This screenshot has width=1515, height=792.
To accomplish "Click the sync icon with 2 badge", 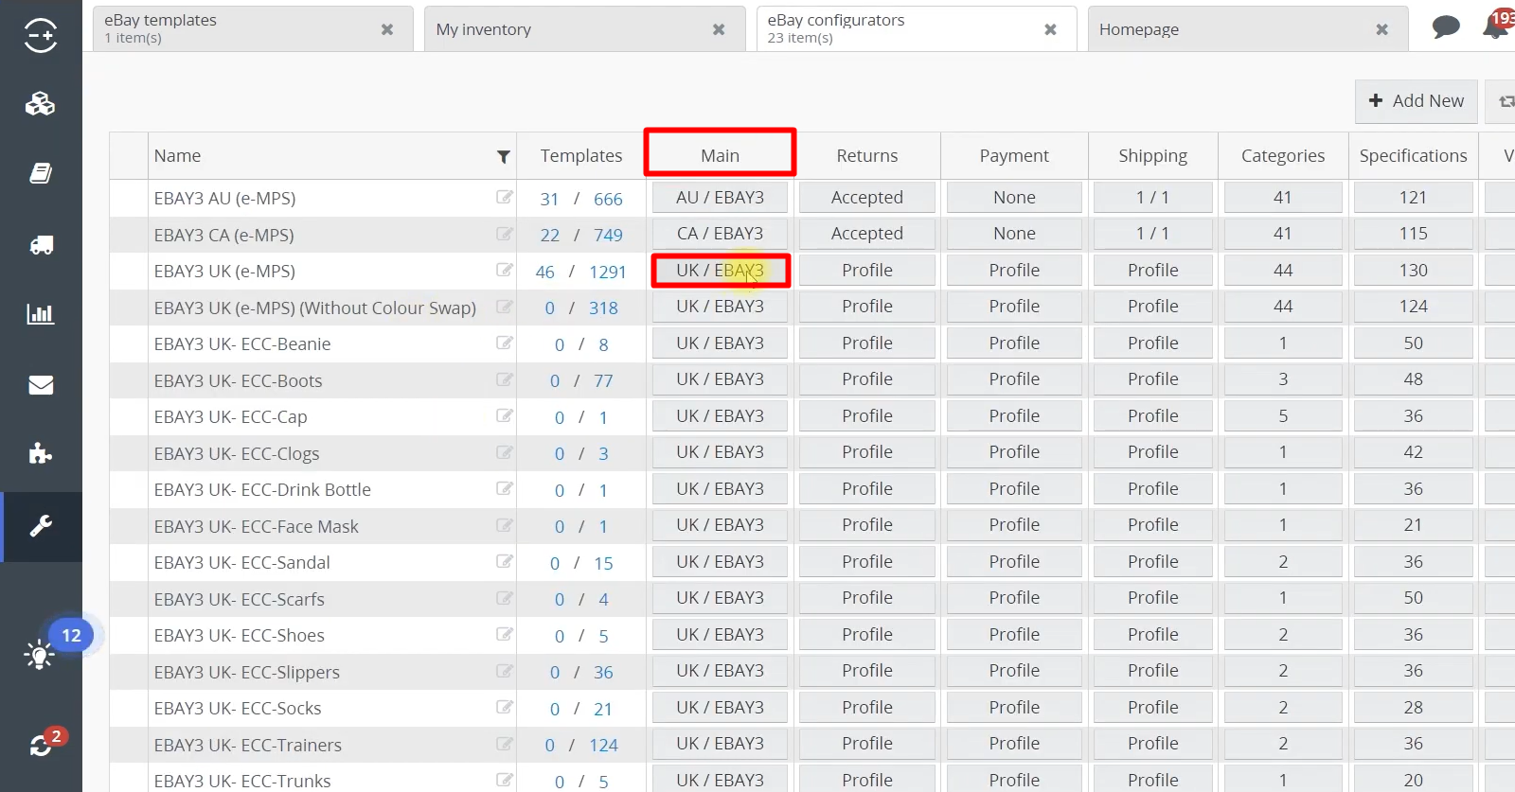I will pyautogui.click(x=41, y=747).
